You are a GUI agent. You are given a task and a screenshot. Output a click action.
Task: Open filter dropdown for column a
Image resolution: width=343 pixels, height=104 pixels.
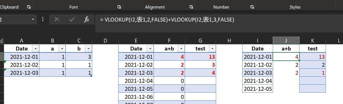tap(62, 49)
